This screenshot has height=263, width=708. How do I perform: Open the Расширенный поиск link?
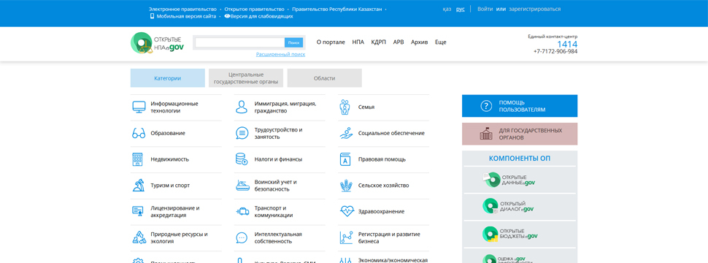click(280, 54)
